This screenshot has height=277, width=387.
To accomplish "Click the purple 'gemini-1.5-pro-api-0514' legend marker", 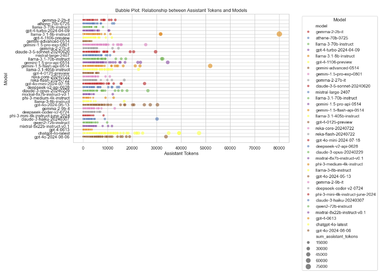I will point(308,104).
